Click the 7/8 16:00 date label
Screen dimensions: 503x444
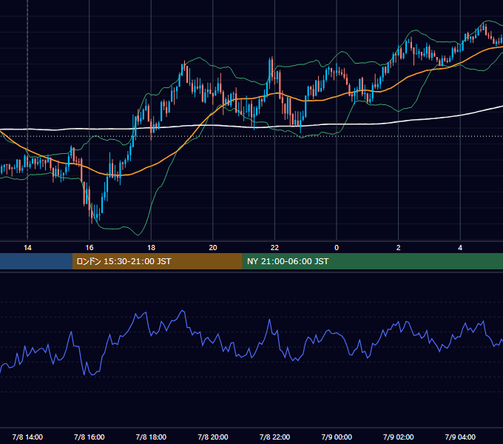(90, 437)
